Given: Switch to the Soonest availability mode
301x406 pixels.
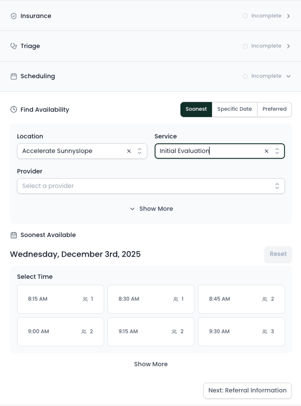Looking at the screenshot, I should (x=196, y=109).
